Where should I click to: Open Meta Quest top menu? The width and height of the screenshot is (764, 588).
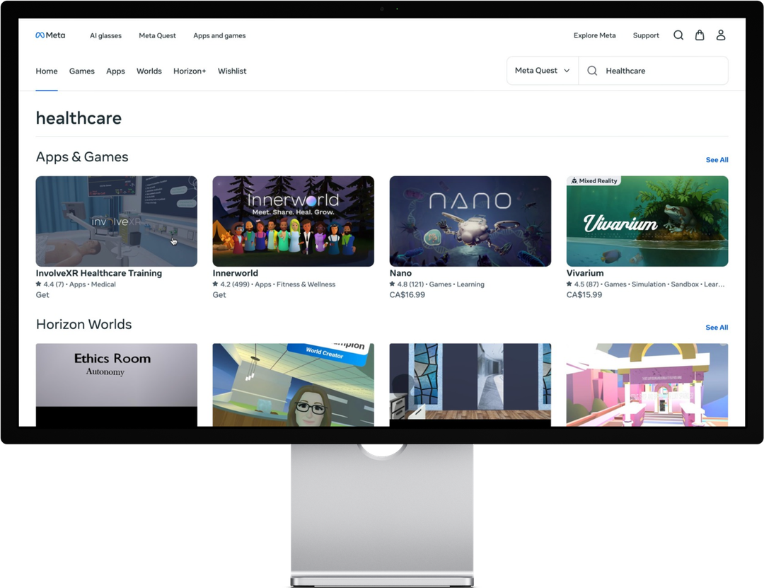(157, 35)
